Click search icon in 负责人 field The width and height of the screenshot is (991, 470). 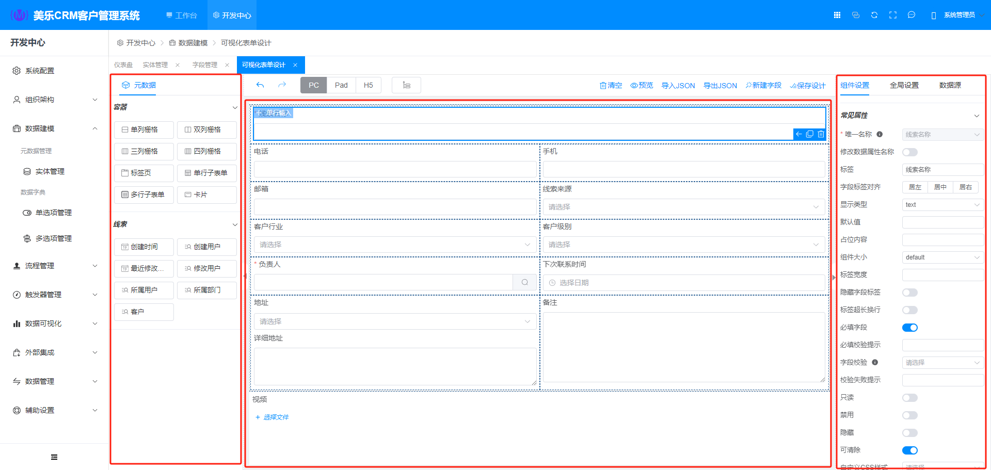(524, 282)
